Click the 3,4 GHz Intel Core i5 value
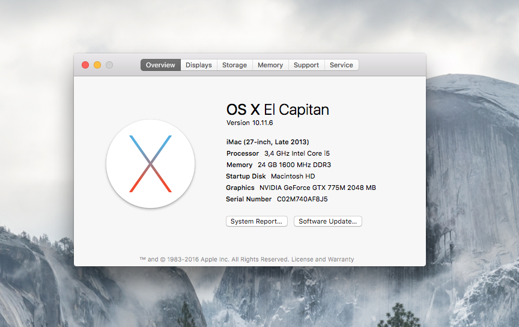 pos(297,153)
